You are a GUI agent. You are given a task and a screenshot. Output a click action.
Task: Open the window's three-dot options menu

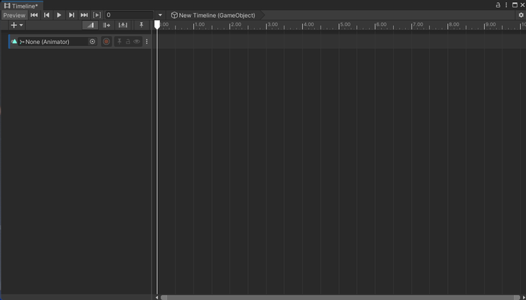(506, 5)
